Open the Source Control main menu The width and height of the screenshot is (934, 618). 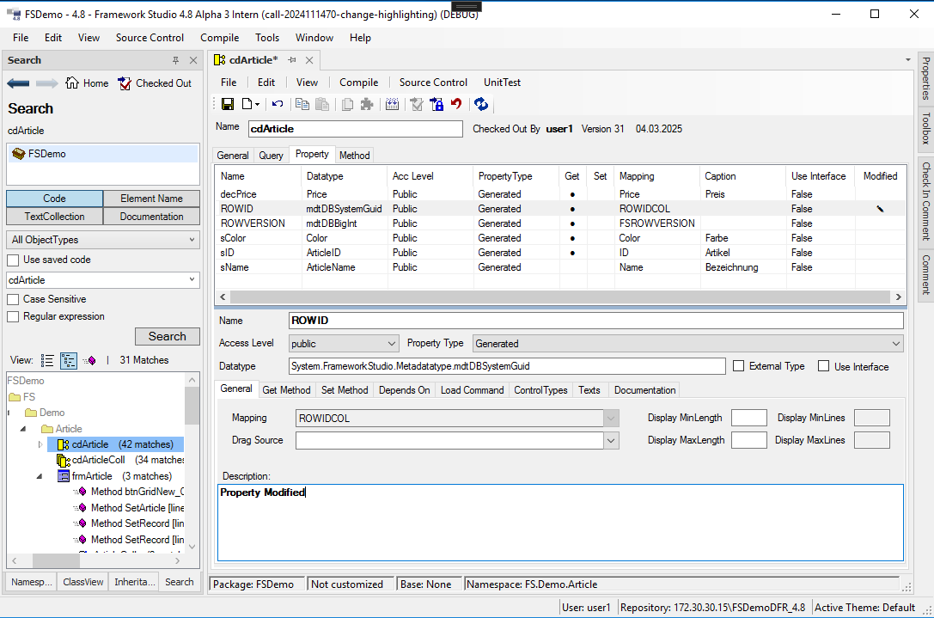tap(150, 38)
